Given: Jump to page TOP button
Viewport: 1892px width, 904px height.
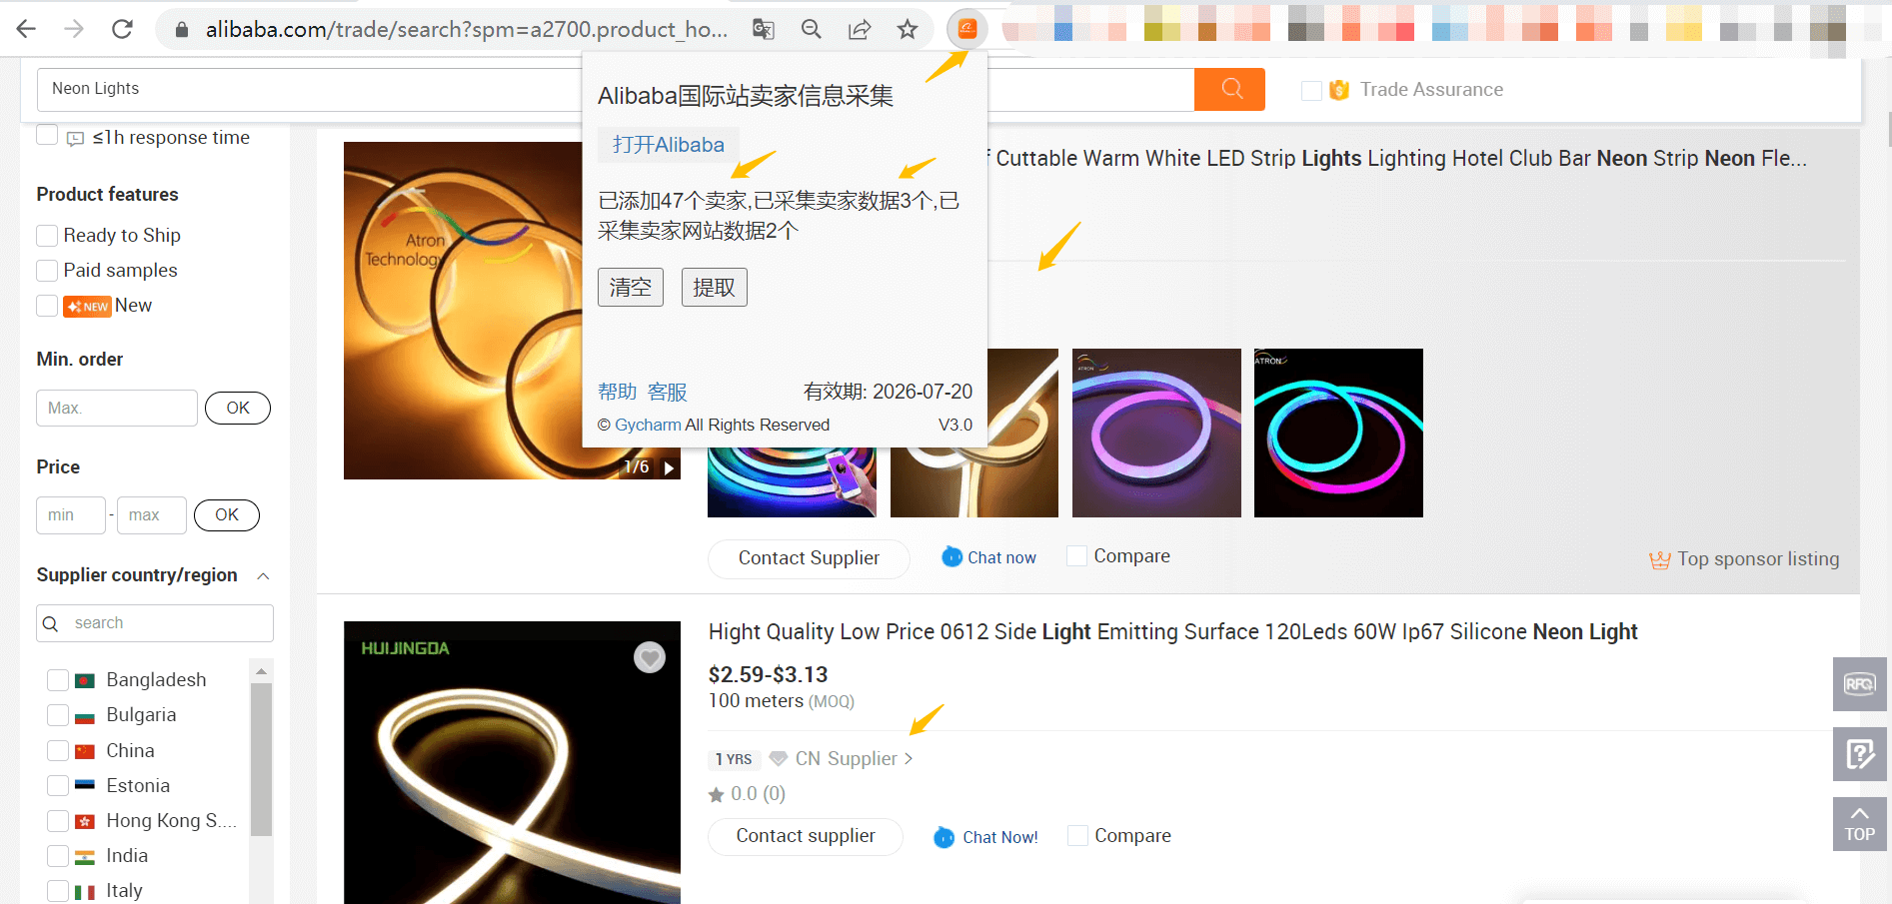Looking at the screenshot, I should pos(1859,824).
